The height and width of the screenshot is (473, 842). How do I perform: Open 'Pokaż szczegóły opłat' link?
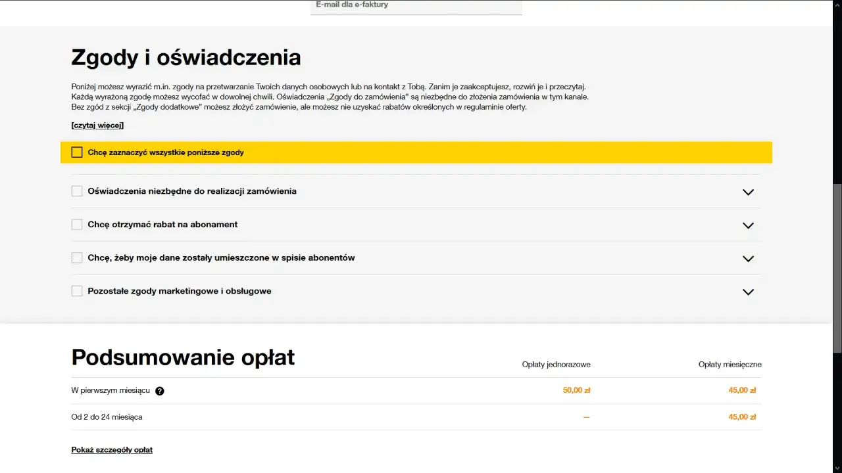pyautogui.click(x=112, y=450)
